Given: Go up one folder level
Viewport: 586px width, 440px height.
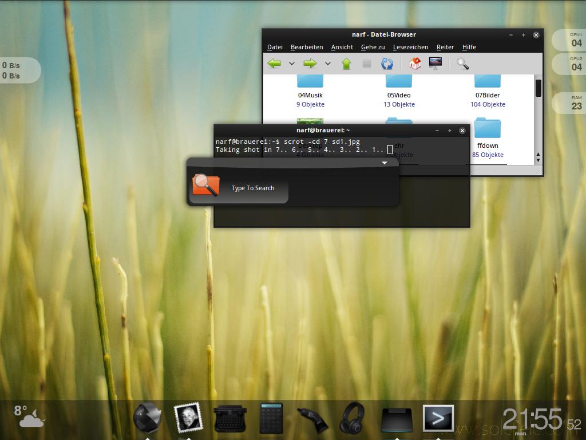Looking at the screenshot, I should (346, 64).
